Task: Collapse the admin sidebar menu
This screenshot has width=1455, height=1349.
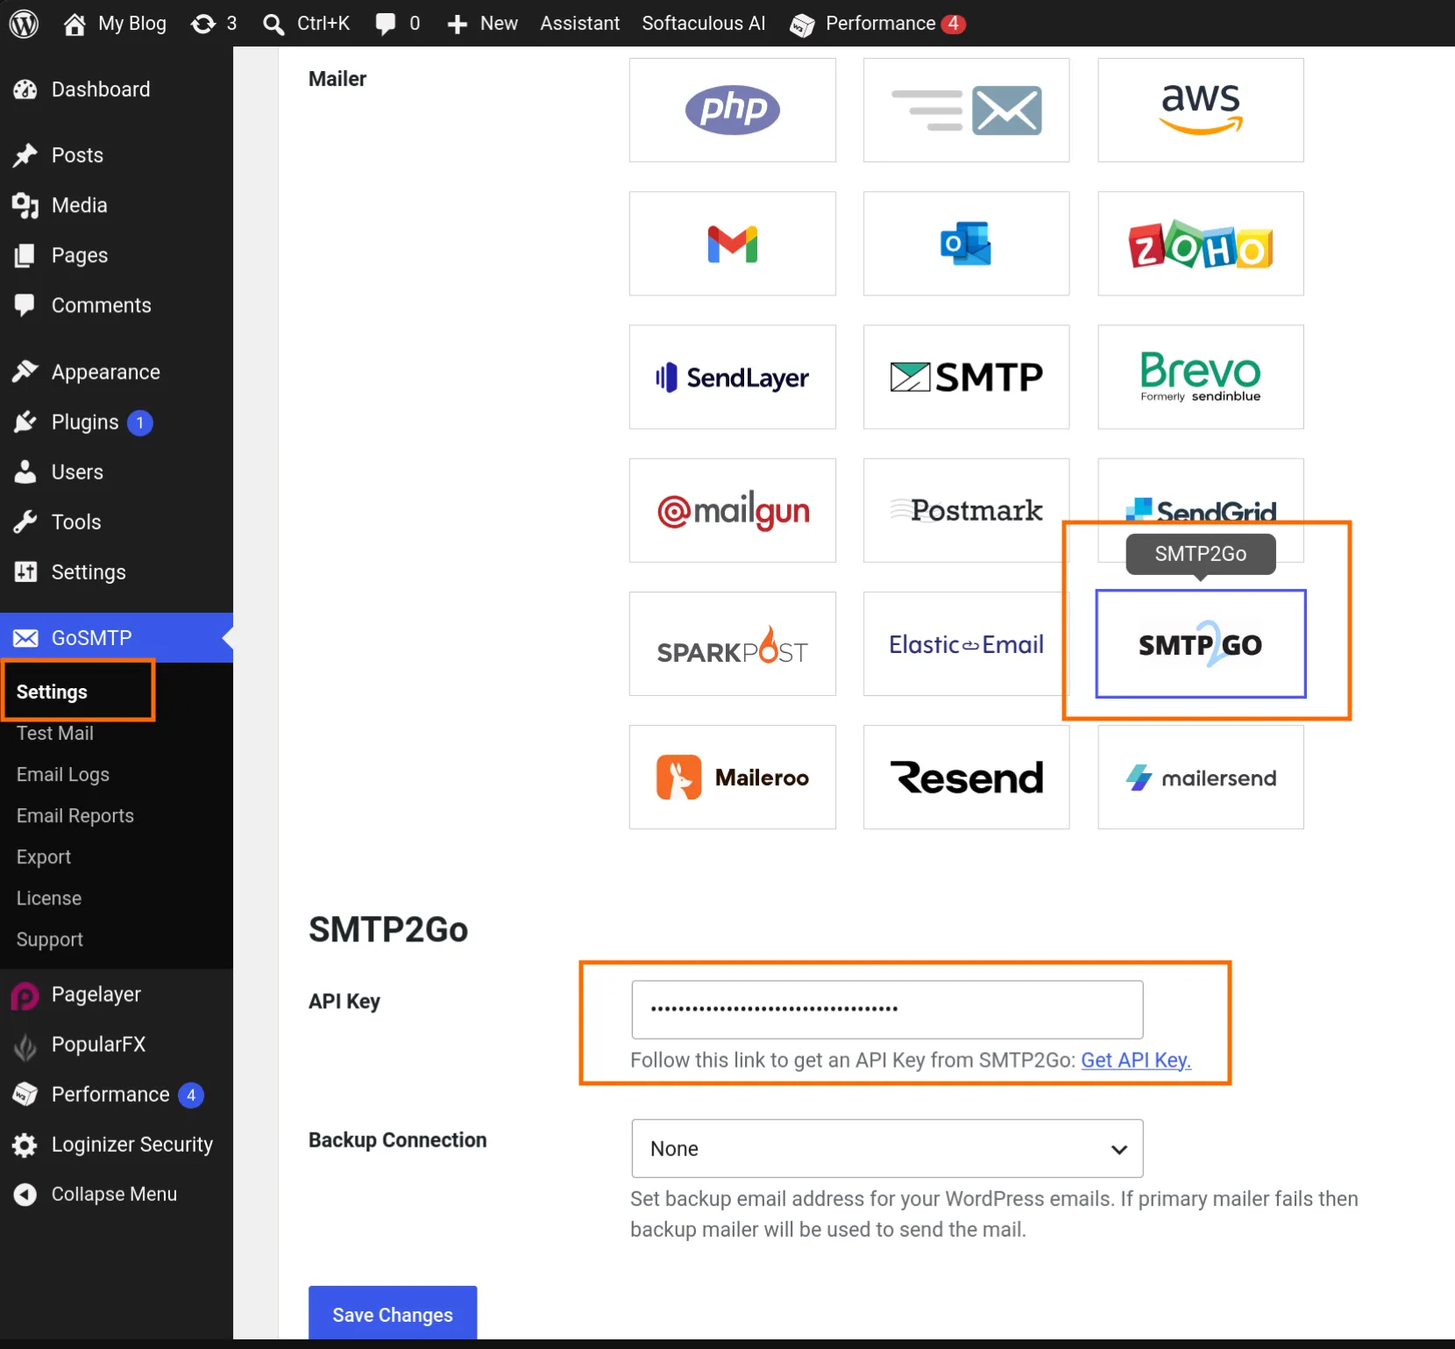Action: 117,1194
